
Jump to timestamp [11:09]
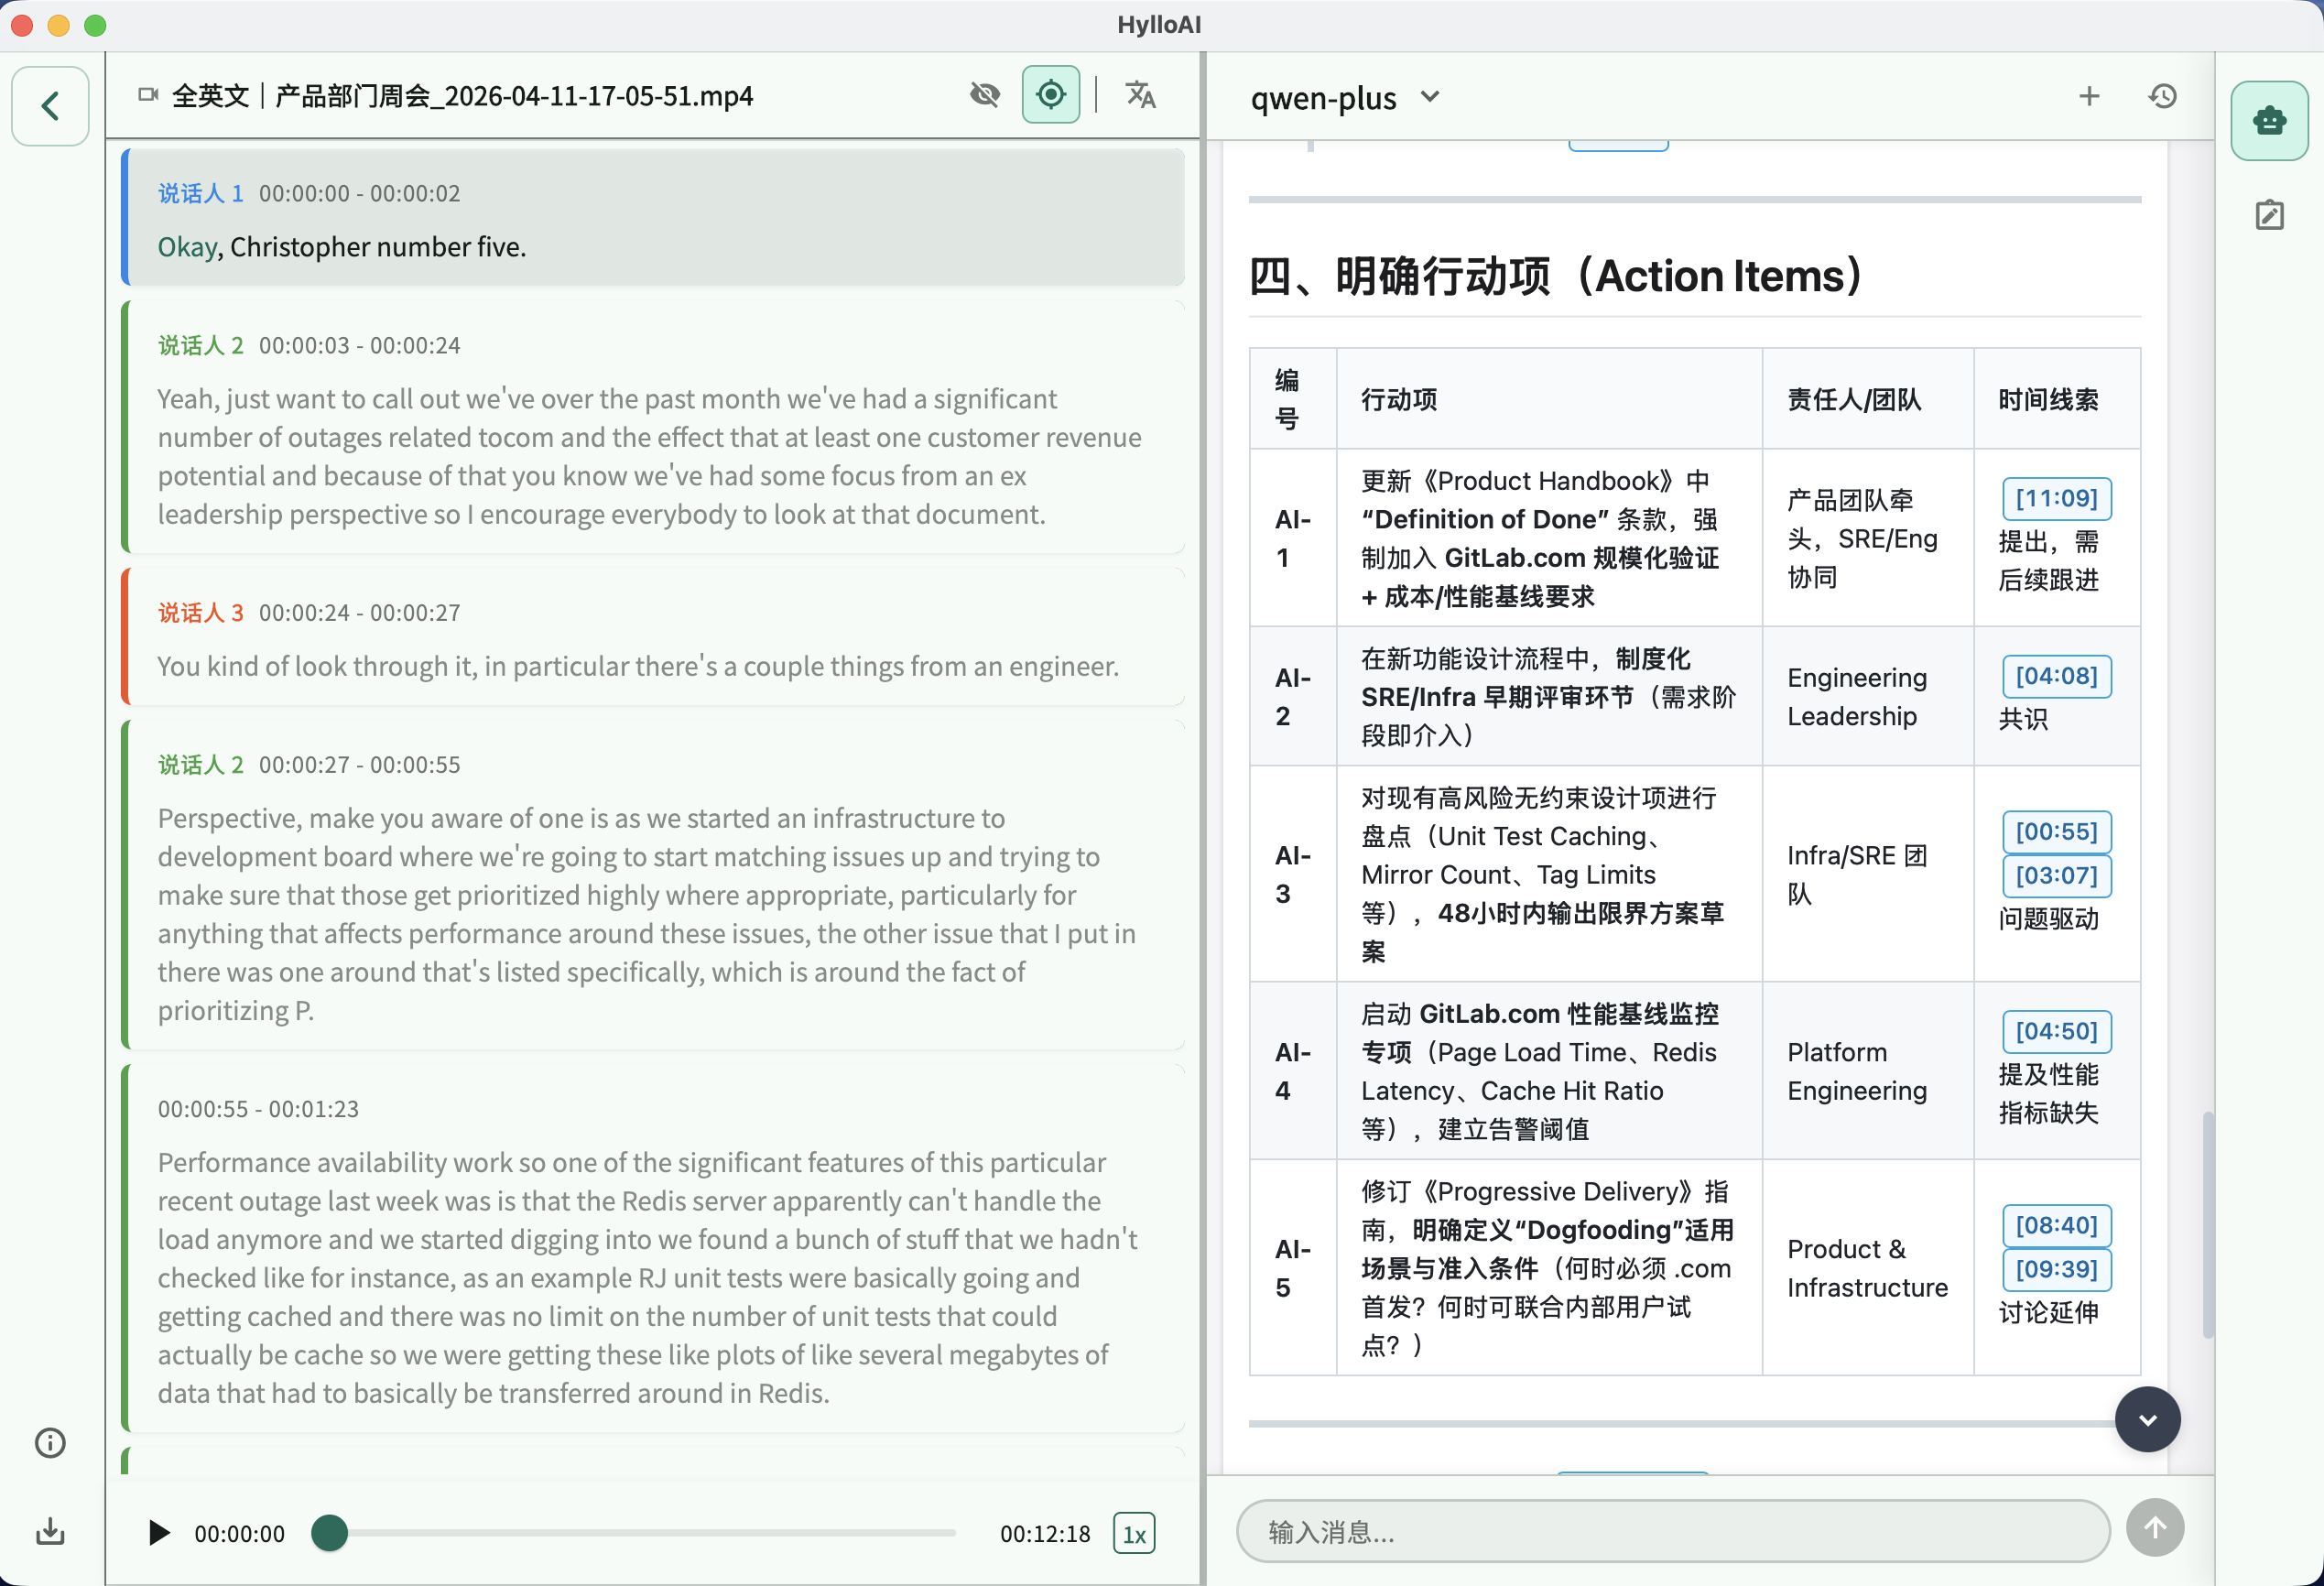pos(2056,499)
